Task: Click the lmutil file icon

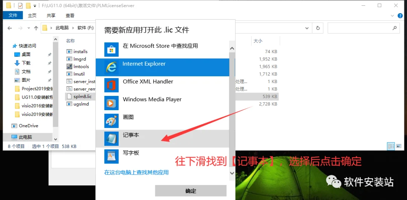Action: click(x=69, y=74)
